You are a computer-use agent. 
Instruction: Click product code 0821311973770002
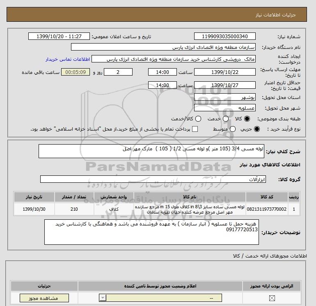(x=267, y=209)
